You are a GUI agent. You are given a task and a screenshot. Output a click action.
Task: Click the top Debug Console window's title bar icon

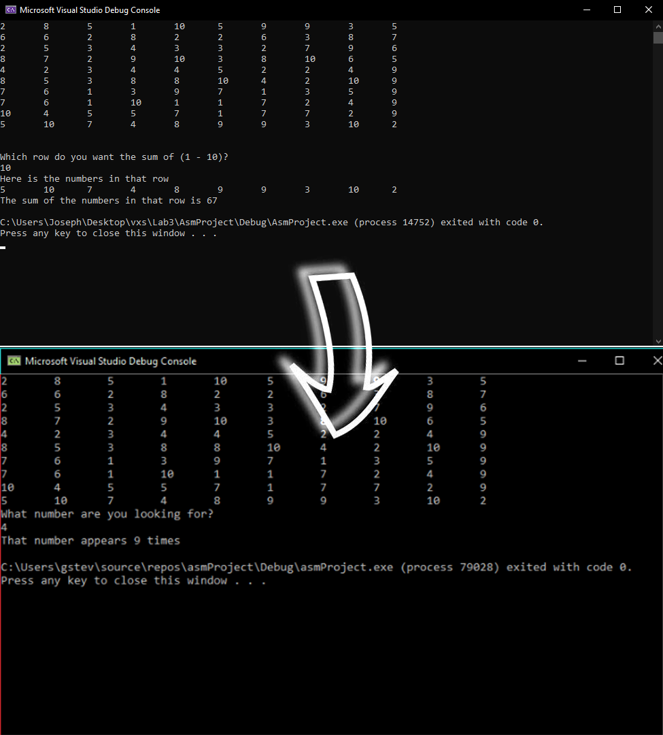click(11, 10)
